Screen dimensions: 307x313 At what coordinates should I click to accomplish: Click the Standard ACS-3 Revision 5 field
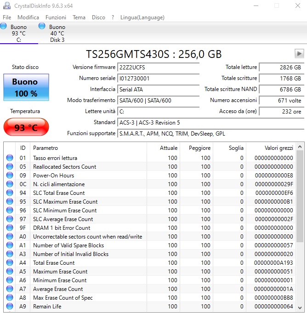(x=211, y=123)
